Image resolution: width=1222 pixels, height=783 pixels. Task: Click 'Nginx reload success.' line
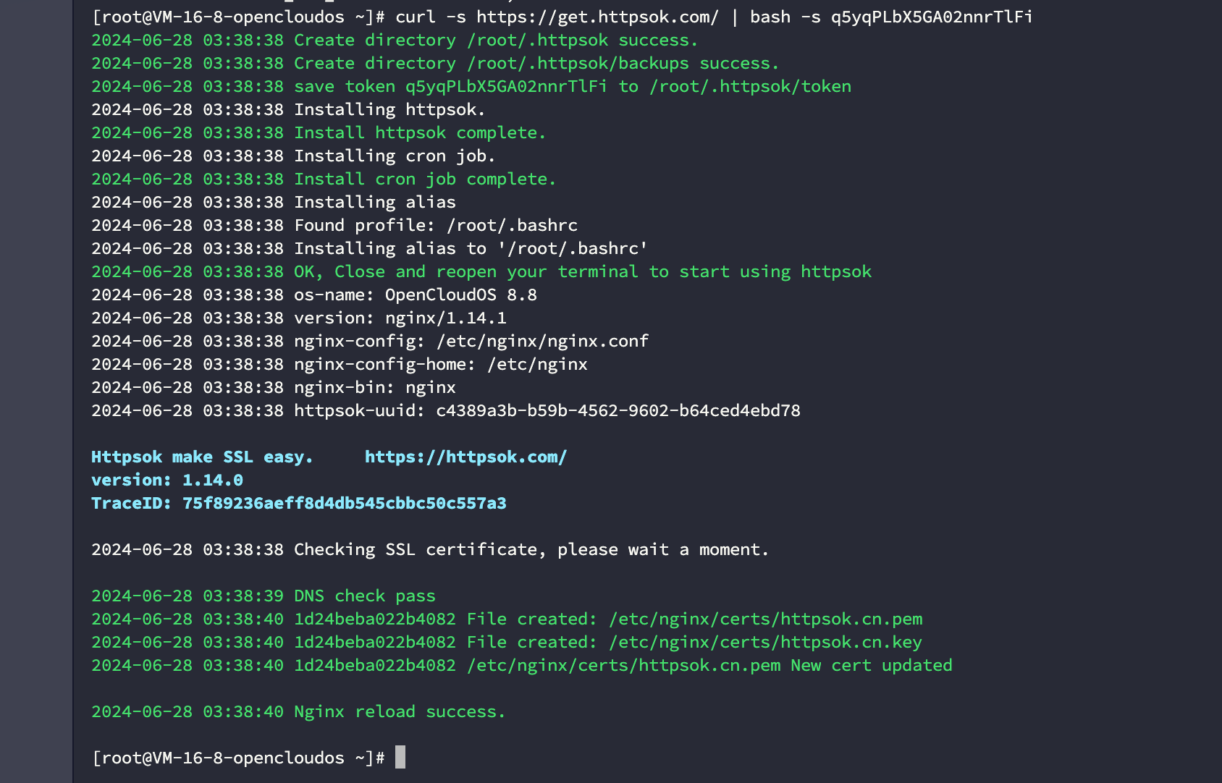pos(298,711)
